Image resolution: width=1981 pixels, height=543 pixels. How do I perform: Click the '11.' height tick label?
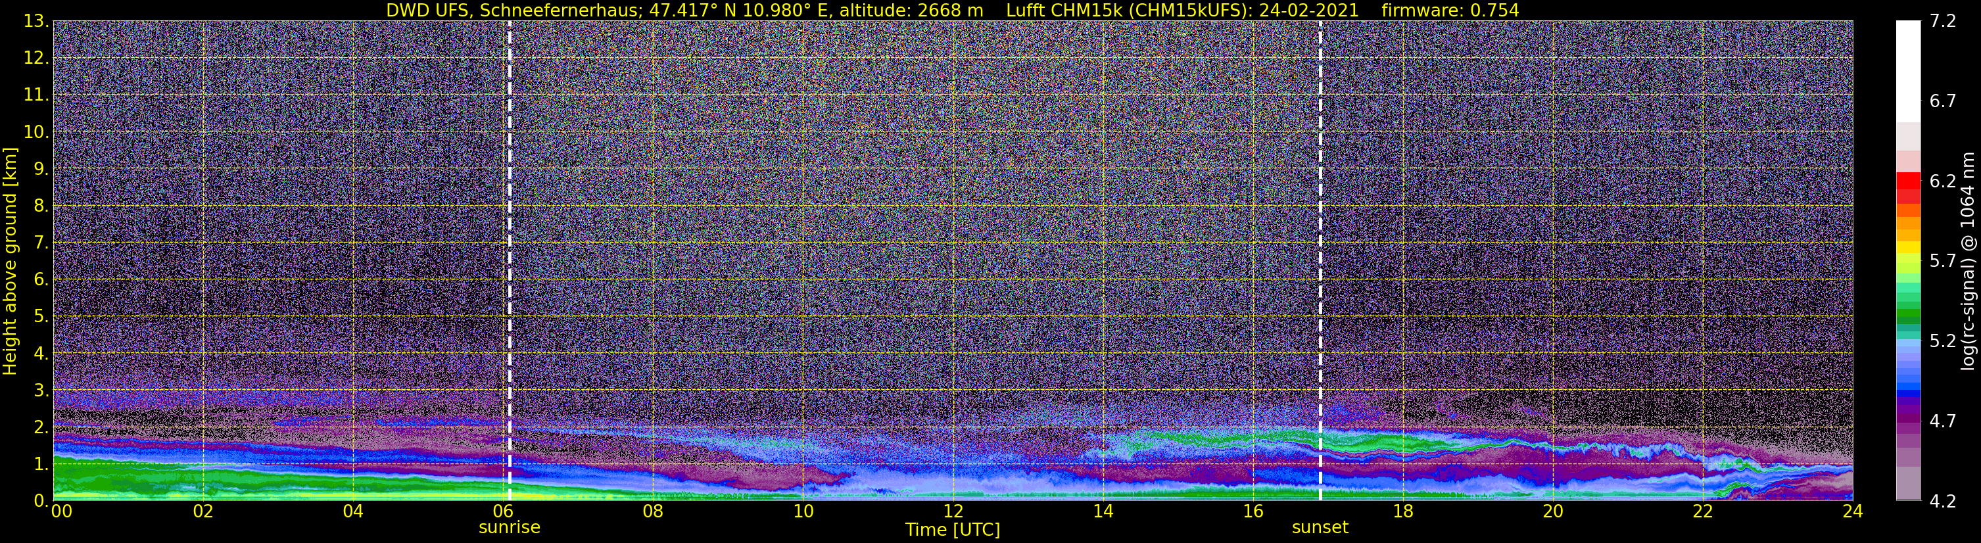[x=36, y=95]
